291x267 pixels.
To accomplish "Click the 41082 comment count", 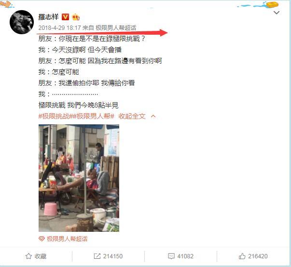I will [185, 256].
